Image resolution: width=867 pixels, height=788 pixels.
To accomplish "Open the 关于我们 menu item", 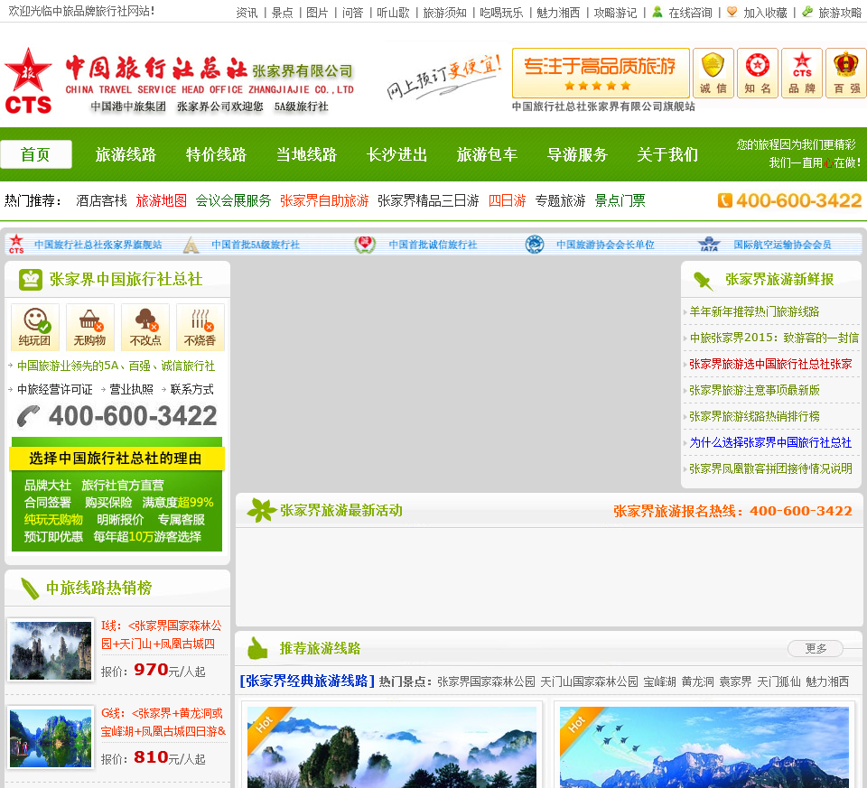I will pyautogui.click(x=667, y=154).
